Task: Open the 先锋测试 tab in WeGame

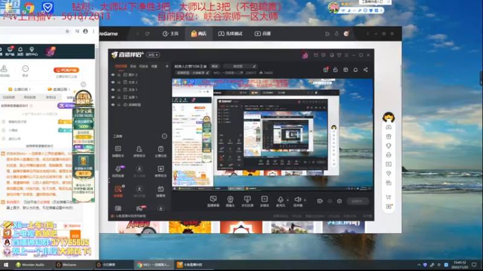Action: coord(231,34)
